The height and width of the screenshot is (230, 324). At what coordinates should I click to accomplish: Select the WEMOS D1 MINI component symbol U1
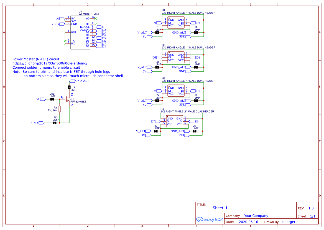coord(80,32)
